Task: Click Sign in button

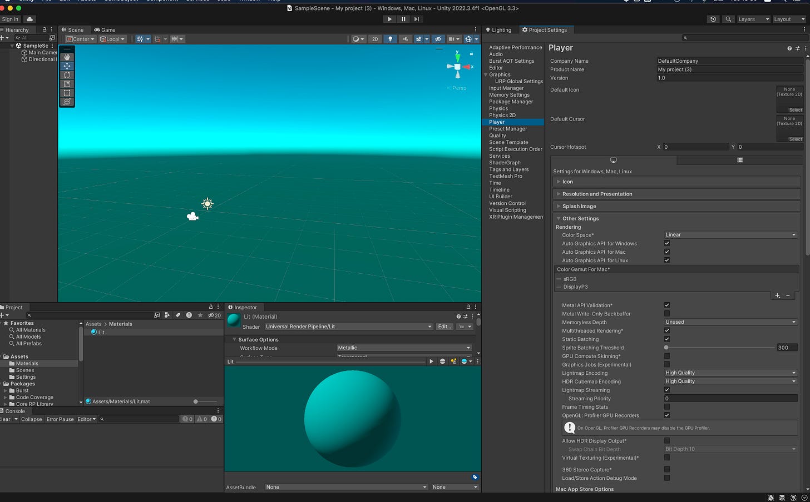Action: click(x=11, y=19)
